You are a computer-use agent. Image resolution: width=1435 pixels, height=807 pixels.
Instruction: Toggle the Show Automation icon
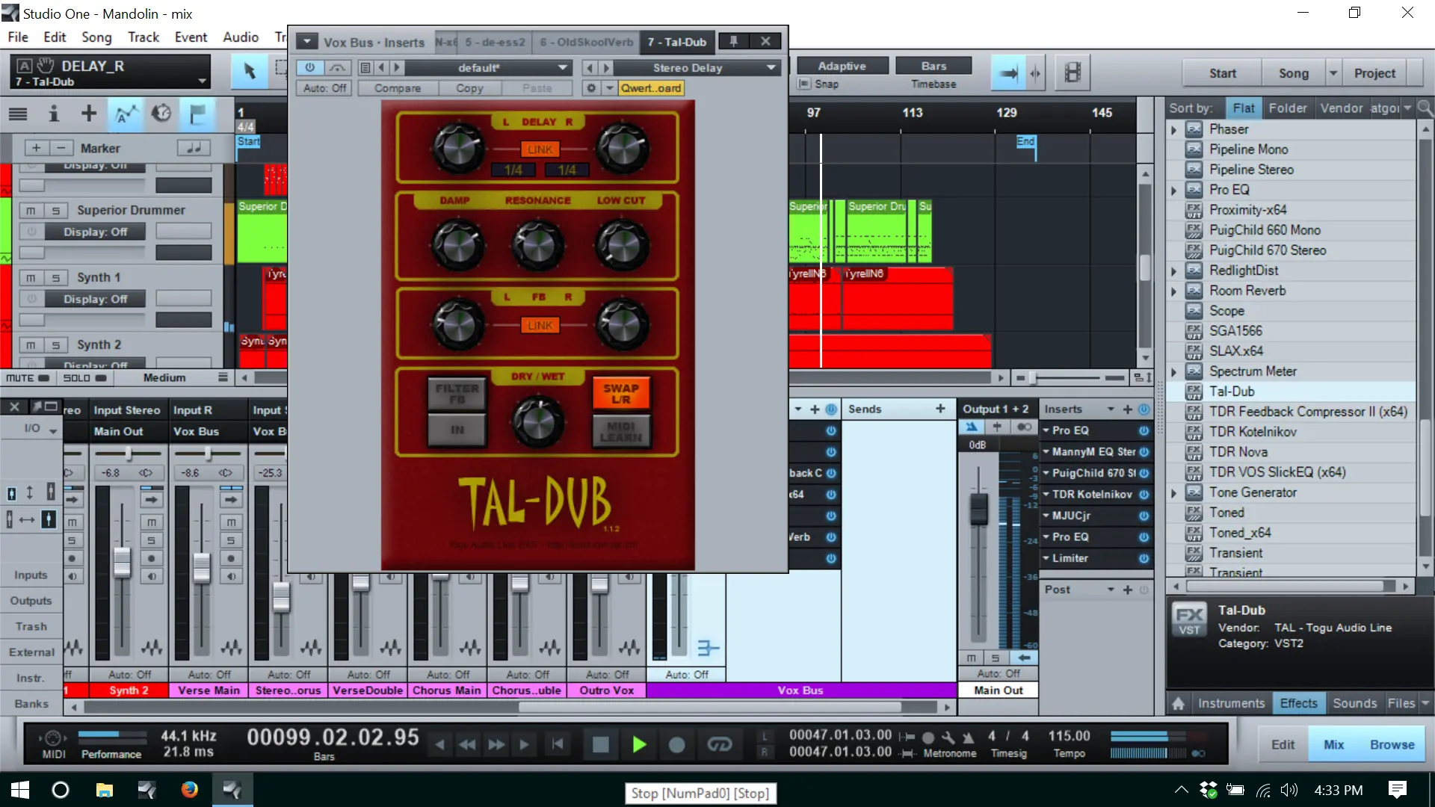tap(126, 114)
